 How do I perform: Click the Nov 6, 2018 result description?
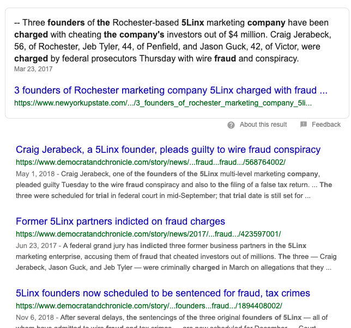click(x=172, y=323)
